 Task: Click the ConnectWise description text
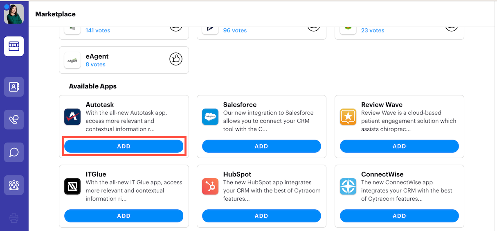(x=407, y=190)
